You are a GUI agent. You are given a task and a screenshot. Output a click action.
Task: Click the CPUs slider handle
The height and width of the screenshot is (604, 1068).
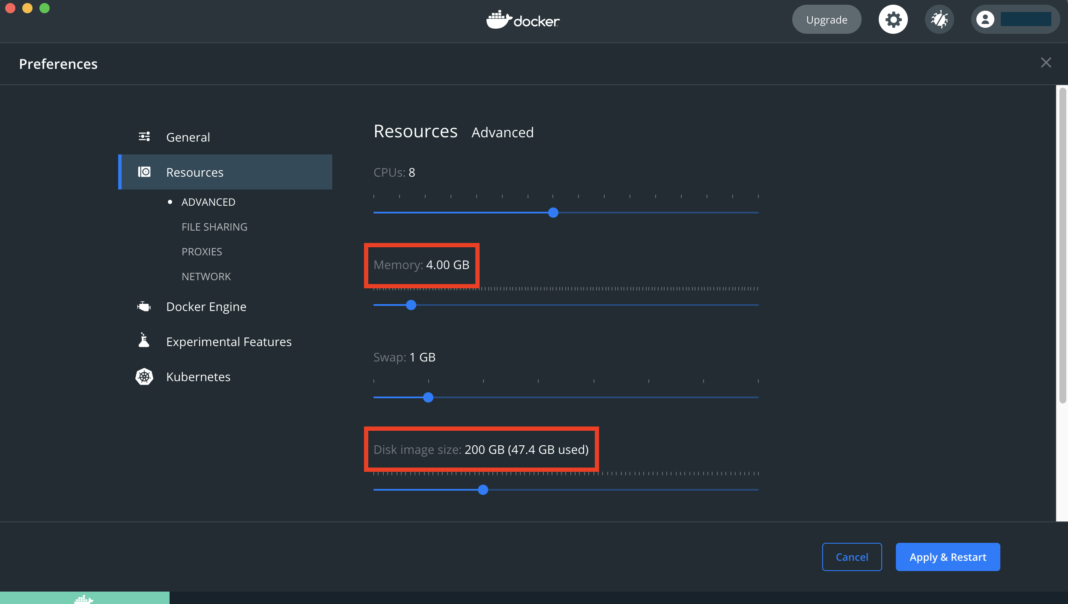pos(553,213)
